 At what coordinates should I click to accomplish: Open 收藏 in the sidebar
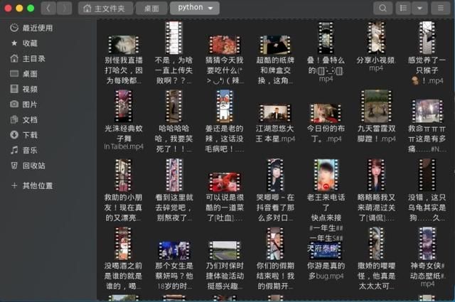[x=30, y=43]
